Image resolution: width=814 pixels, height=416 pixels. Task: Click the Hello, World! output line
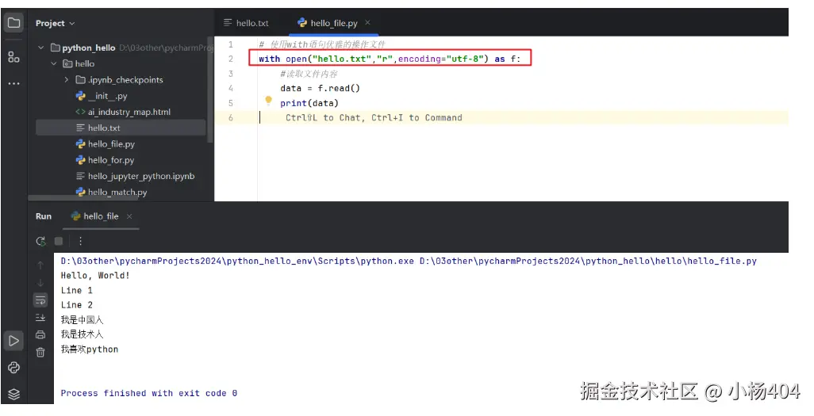point(95,276)
